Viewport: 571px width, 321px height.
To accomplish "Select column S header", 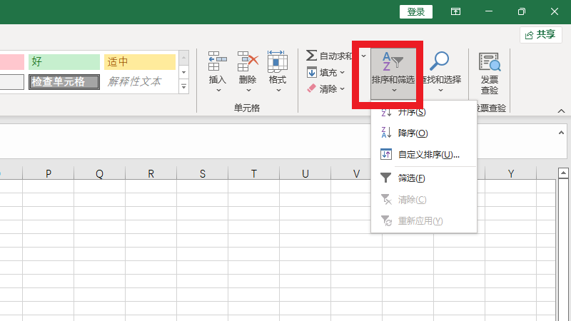I will [x=203, y=173].
